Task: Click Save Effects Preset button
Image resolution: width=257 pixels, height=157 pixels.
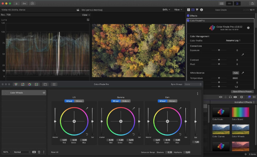Action: [x=242, y=92]
